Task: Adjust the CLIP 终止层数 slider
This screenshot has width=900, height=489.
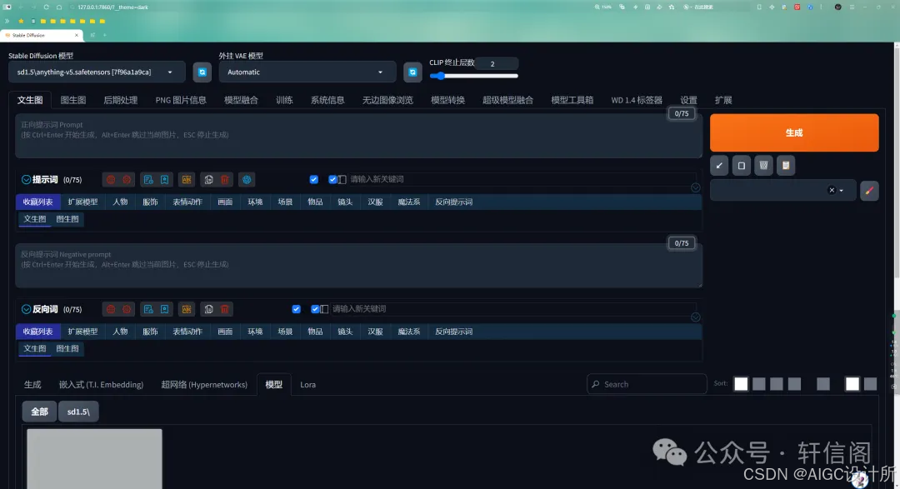Action: [473, 76]
